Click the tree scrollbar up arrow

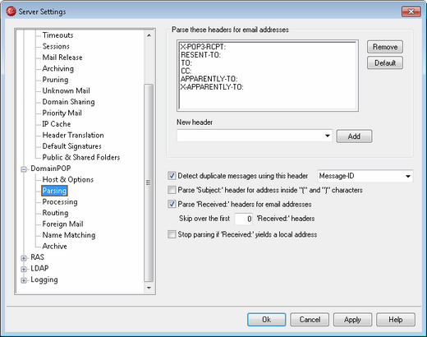[x=149, y=35]
